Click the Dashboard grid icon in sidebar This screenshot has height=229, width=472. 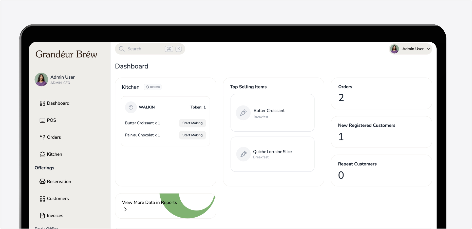click(42, 103)
